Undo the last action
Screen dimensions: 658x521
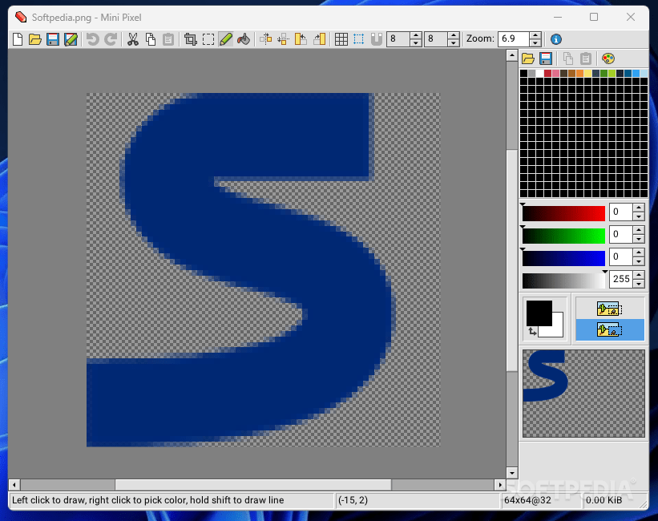coord(92,39)
